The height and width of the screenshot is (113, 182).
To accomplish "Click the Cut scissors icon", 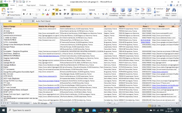I will tap(8, 9).
